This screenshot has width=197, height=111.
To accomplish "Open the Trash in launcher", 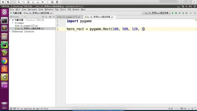I will [4, 105].
